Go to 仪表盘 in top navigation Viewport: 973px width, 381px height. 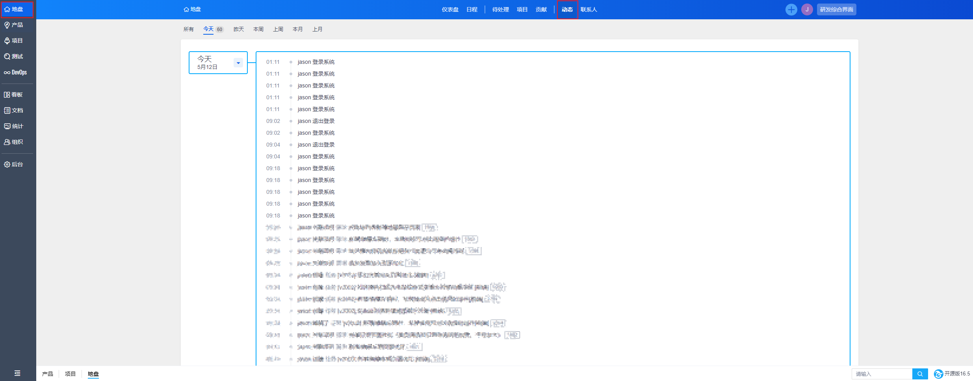point(450,9)
